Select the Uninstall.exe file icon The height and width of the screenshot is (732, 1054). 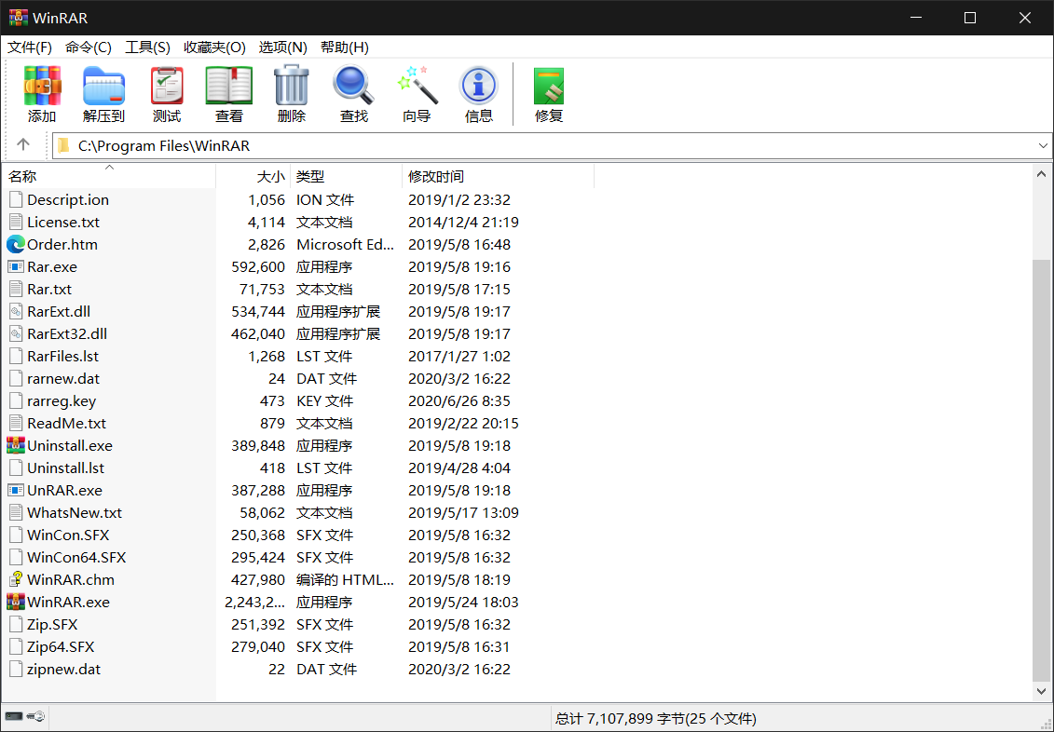(16, 445)
